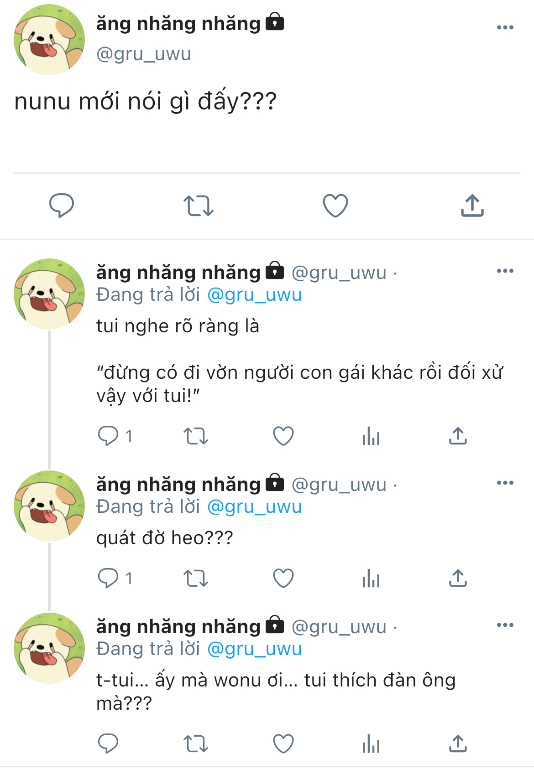
Task: Share the "quát đờ heo???" reply
Action: click(x=458, y=578)
